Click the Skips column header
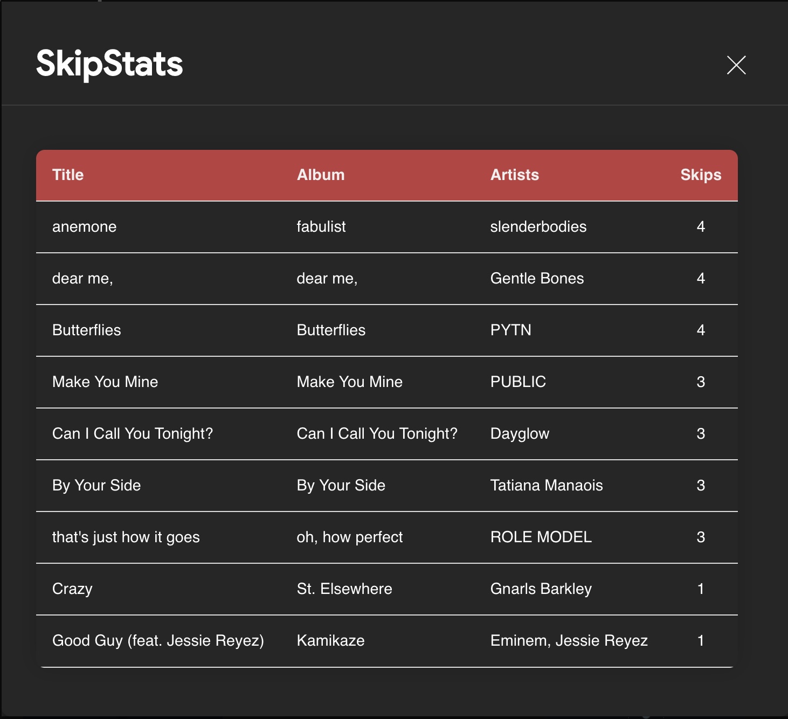 coord(700,175)
